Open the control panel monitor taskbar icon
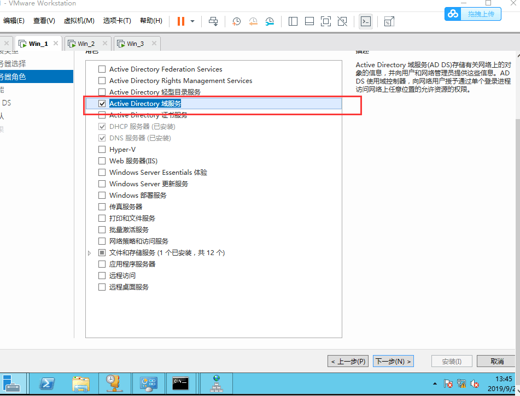This screenshot has height=396, width=520. (148, 383)
